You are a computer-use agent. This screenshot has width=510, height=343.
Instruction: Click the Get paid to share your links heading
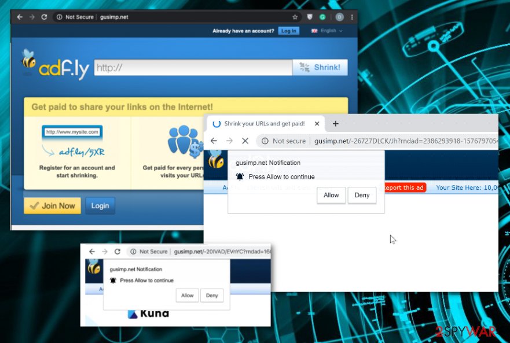click(x=122, y=107)
